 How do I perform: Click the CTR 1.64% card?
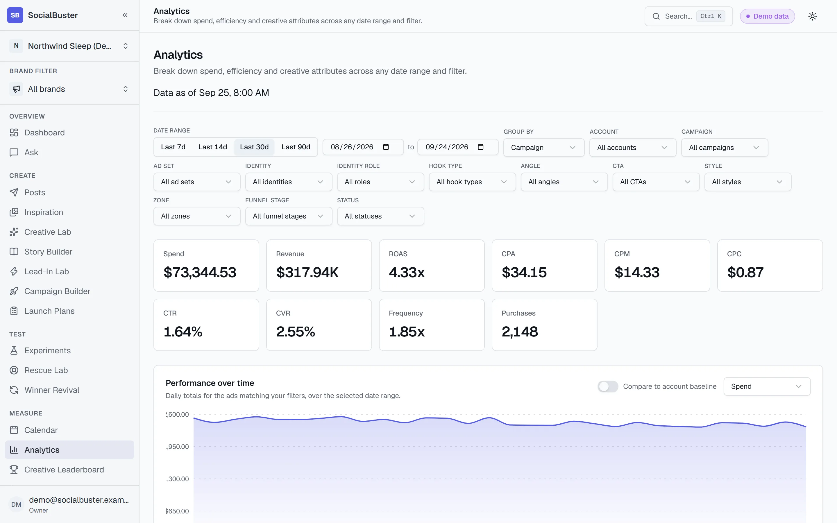coord(206,325)
